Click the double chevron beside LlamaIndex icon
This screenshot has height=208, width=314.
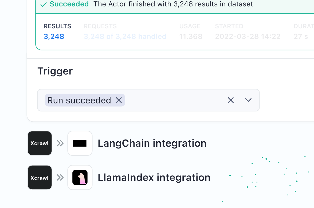tap(60, 178)
